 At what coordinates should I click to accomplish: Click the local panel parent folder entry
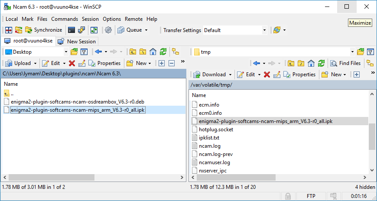click(x=9, y=93)
